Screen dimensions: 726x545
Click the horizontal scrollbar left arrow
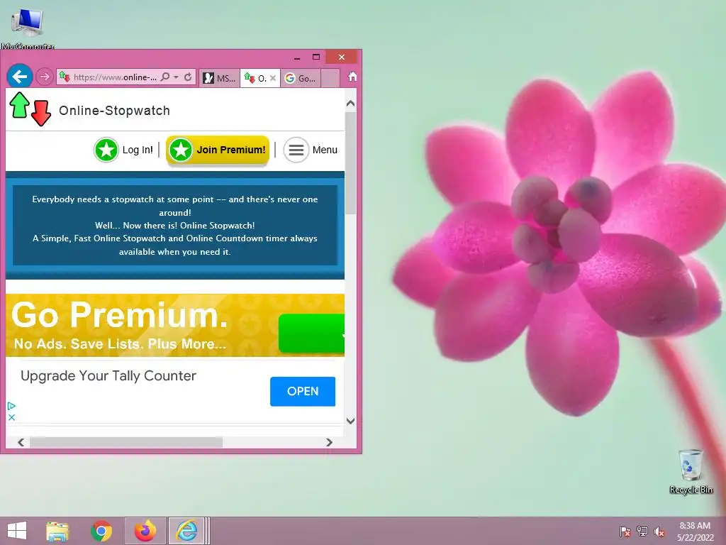tap(21, 442)
